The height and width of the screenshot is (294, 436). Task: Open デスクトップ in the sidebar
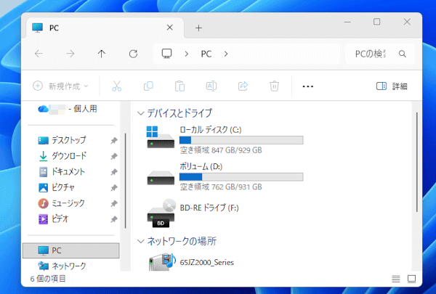[68, 140]
